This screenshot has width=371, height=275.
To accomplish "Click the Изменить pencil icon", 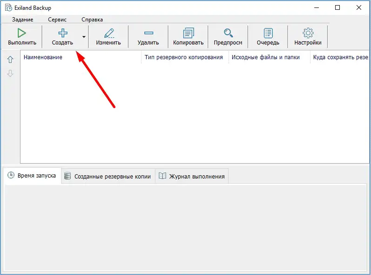I will pyautogui.click(x=108, y=33).
